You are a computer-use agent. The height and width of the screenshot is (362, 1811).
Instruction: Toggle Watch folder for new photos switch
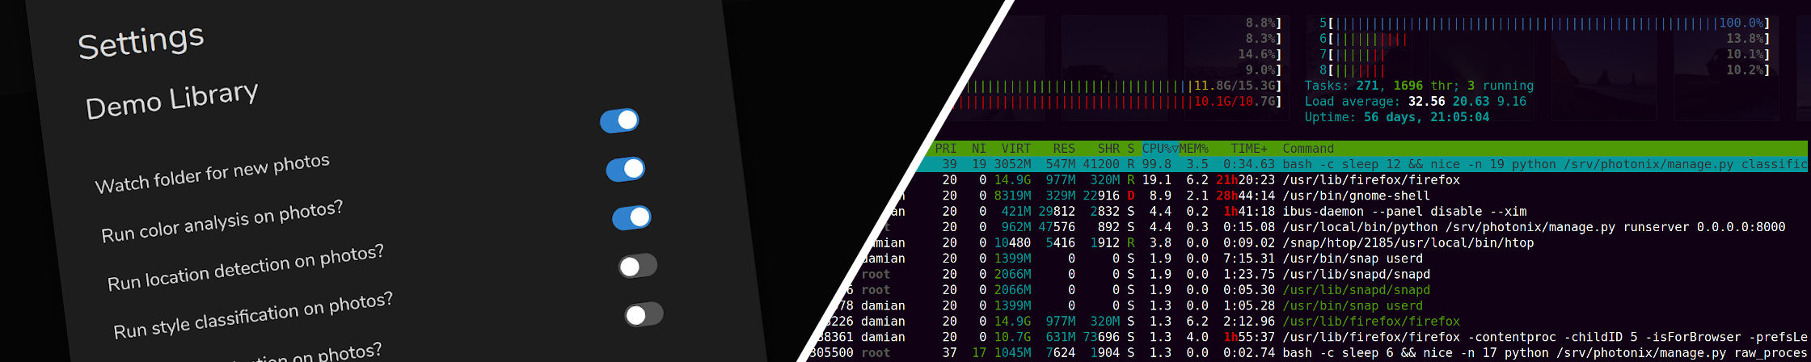(619, 121)
